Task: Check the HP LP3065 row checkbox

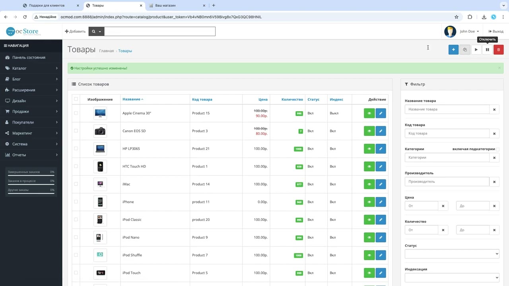Action: (x=76, y=149)
